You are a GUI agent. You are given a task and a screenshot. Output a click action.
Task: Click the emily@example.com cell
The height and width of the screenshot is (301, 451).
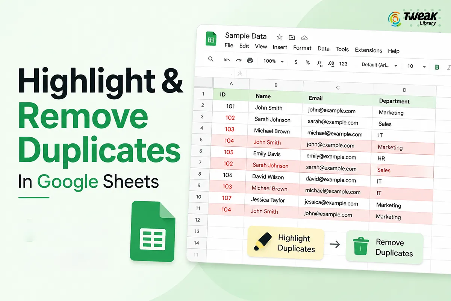[335, 157]
